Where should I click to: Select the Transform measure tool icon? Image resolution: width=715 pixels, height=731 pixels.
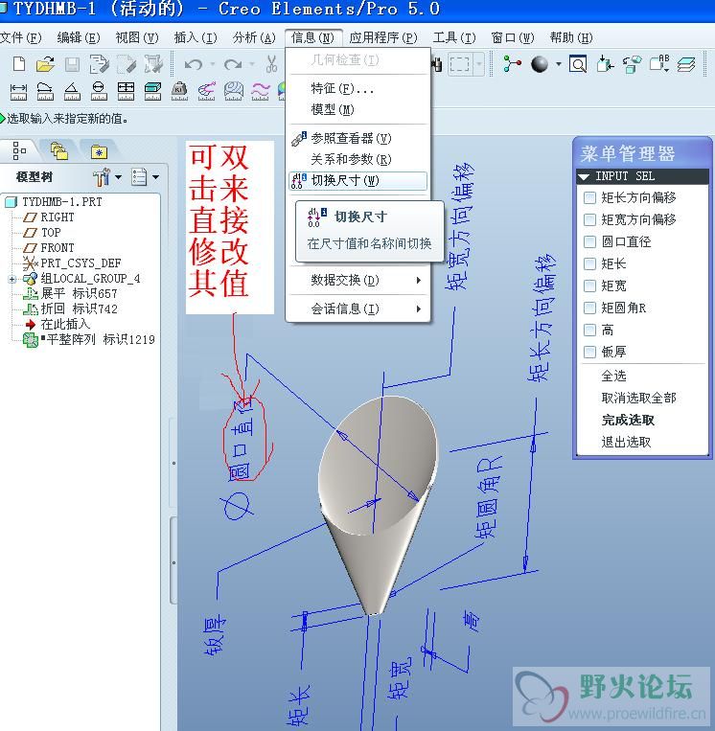tap(126, 91)
